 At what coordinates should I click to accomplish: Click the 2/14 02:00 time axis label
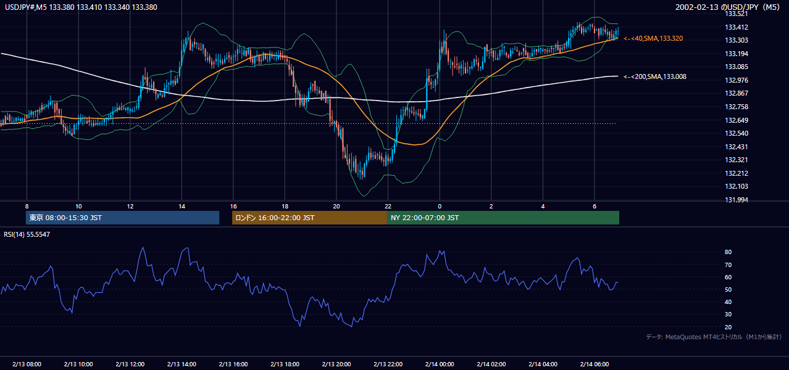point(491,364)
